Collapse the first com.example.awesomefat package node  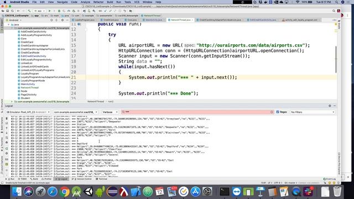pos(12,28)
